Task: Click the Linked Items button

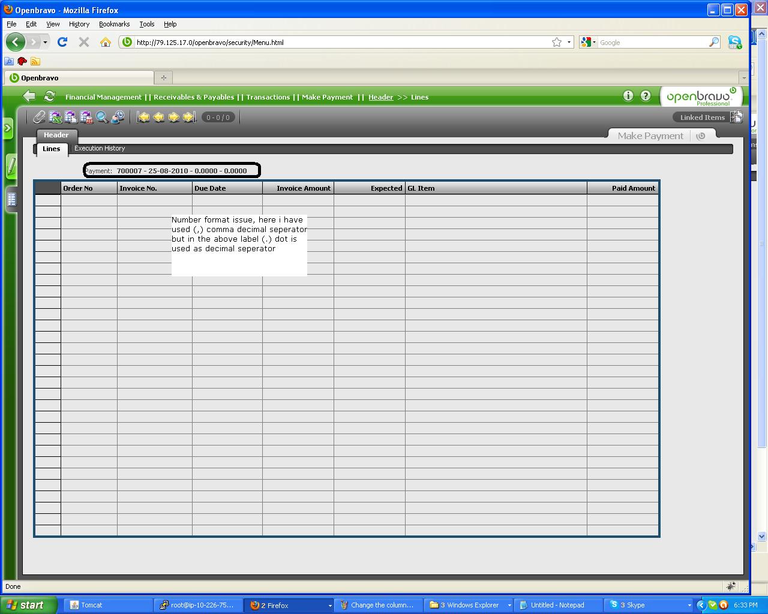Action: tap(703, 118)
